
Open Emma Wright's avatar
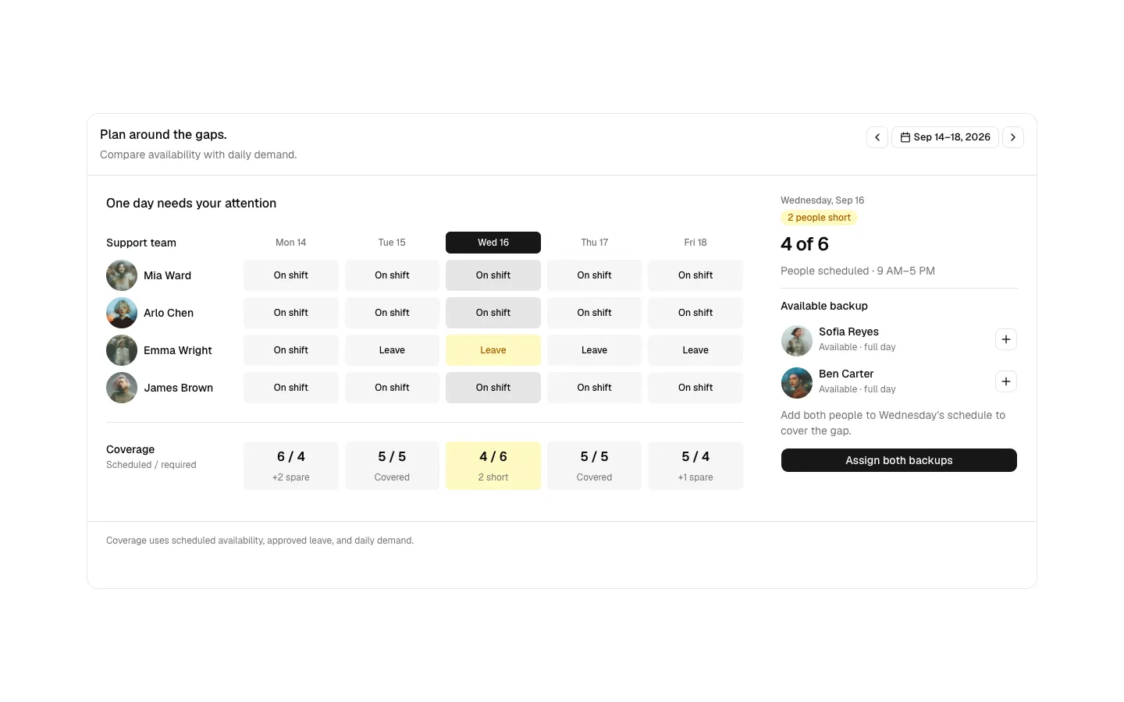click(122, 350)
